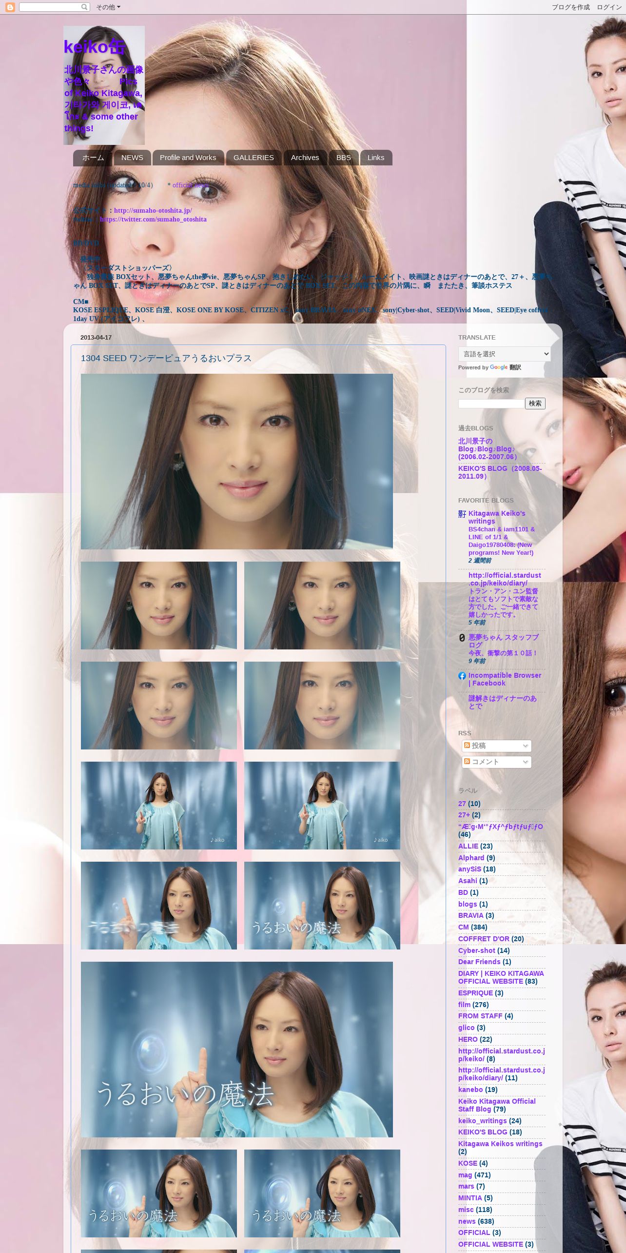The image size is (626, 1253).
Task: Open the Links tab
Action: tap(375, 158)
